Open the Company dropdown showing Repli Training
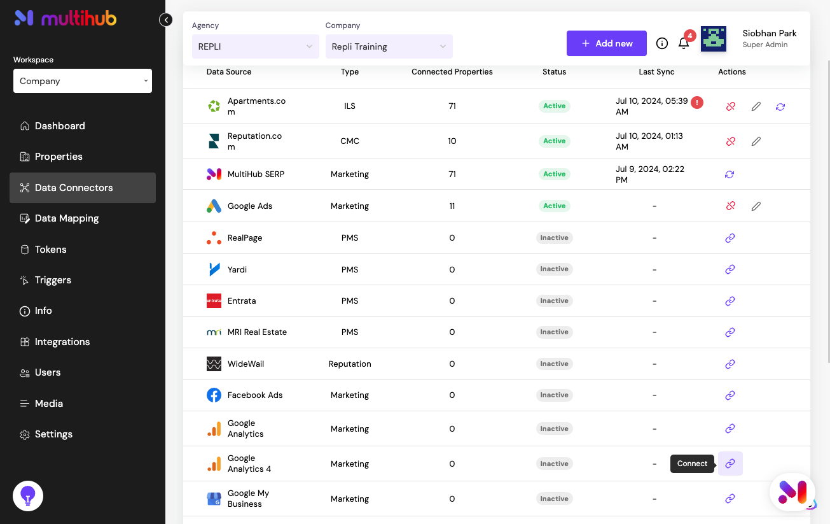Image resolution: width=830 pixels, height=524 pixels. 389,46
